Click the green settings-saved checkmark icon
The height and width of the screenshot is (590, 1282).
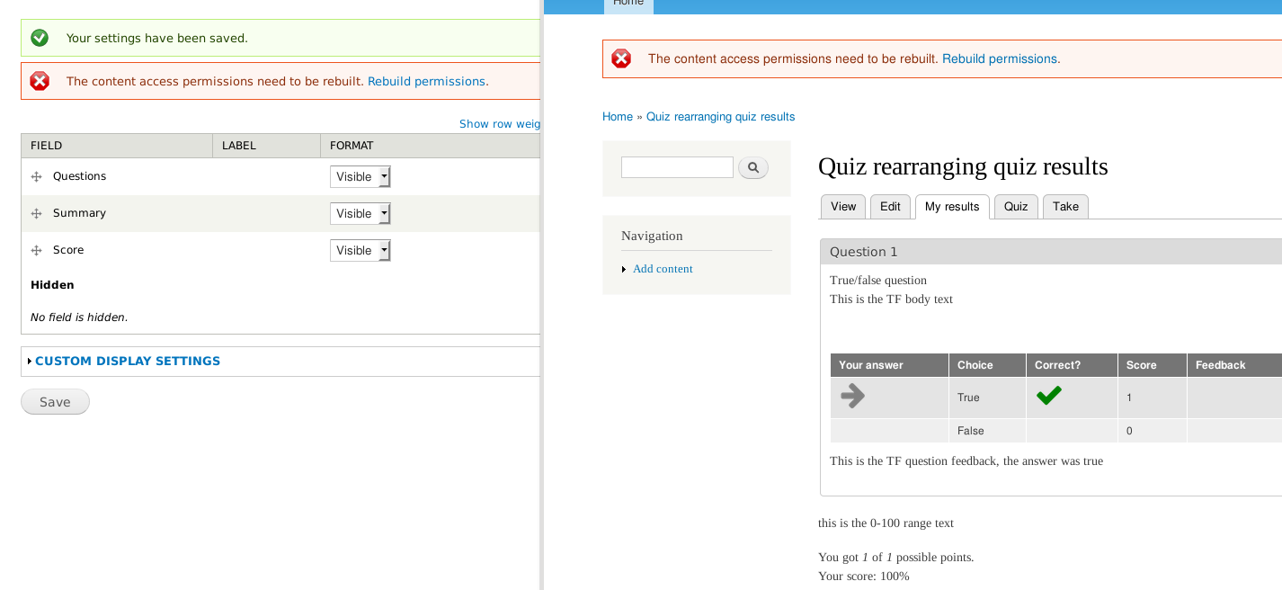click(39, 38)
